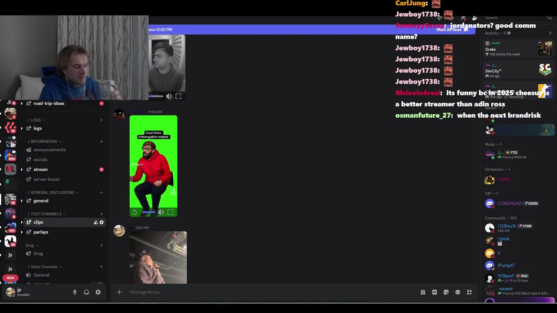
Task: Click the invite people icon on clips channel
Action: pos(95,222)
